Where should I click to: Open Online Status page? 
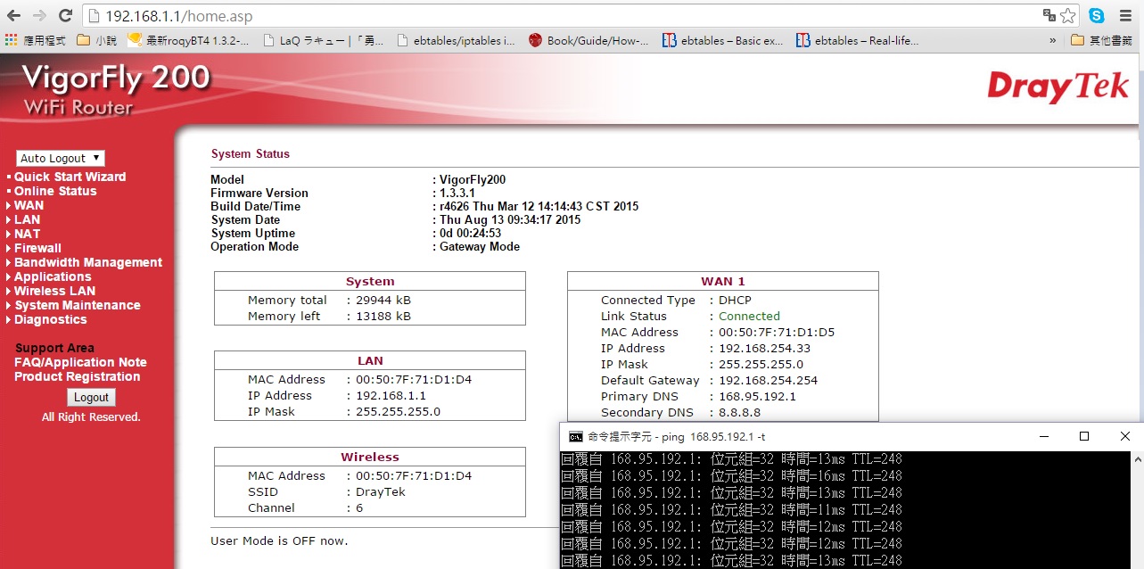pos(55,191)
